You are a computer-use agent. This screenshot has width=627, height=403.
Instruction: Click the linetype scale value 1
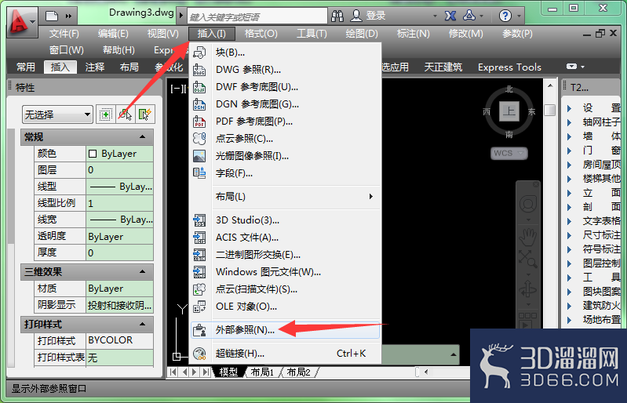119,203
